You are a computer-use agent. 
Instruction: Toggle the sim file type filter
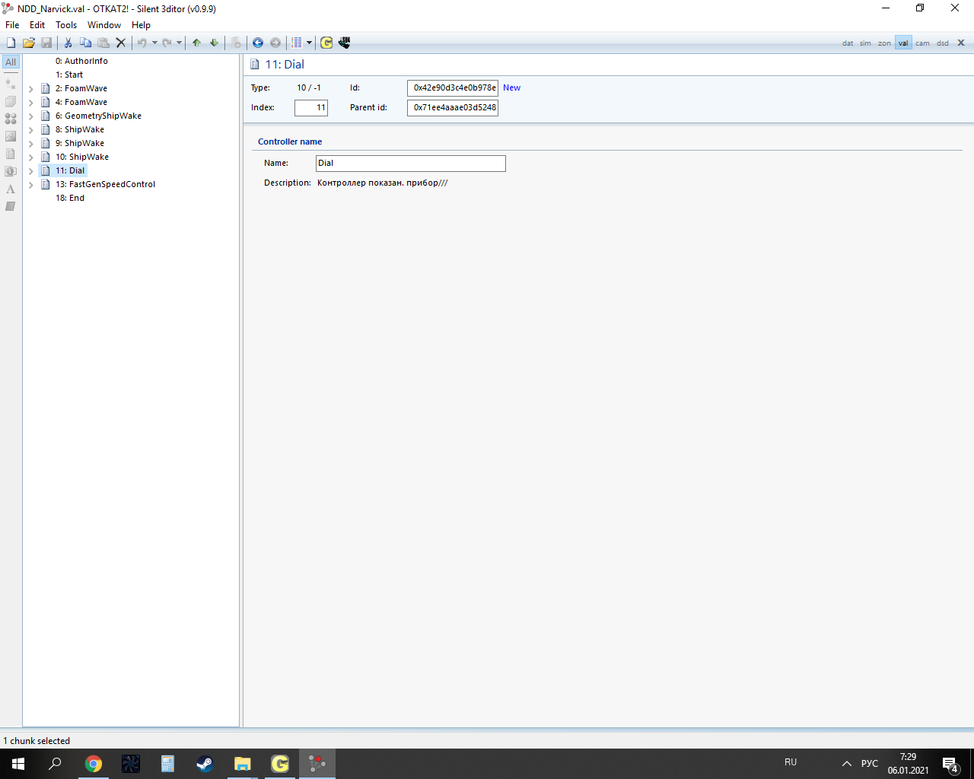click(x=865, y=43)
